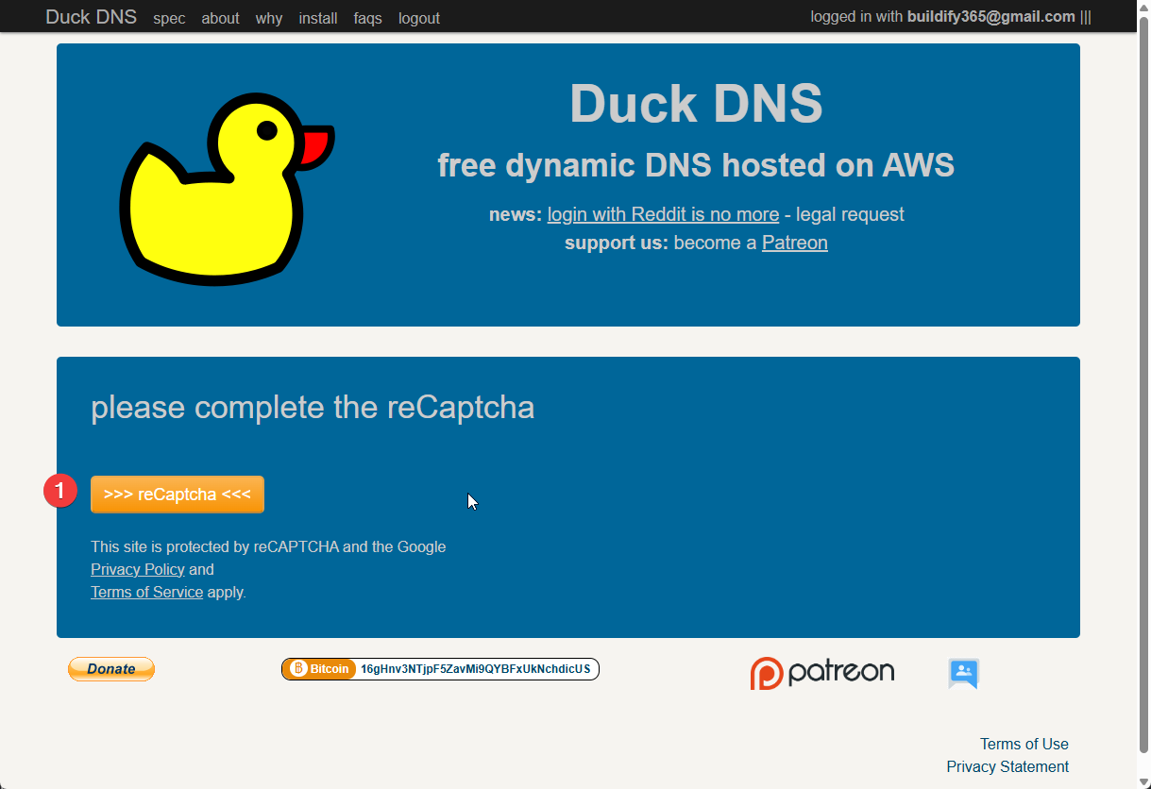Click the yellow duck logo image
Image resolution: width=1151 pixels, height=789 pixels.
[x=227, y=190]
